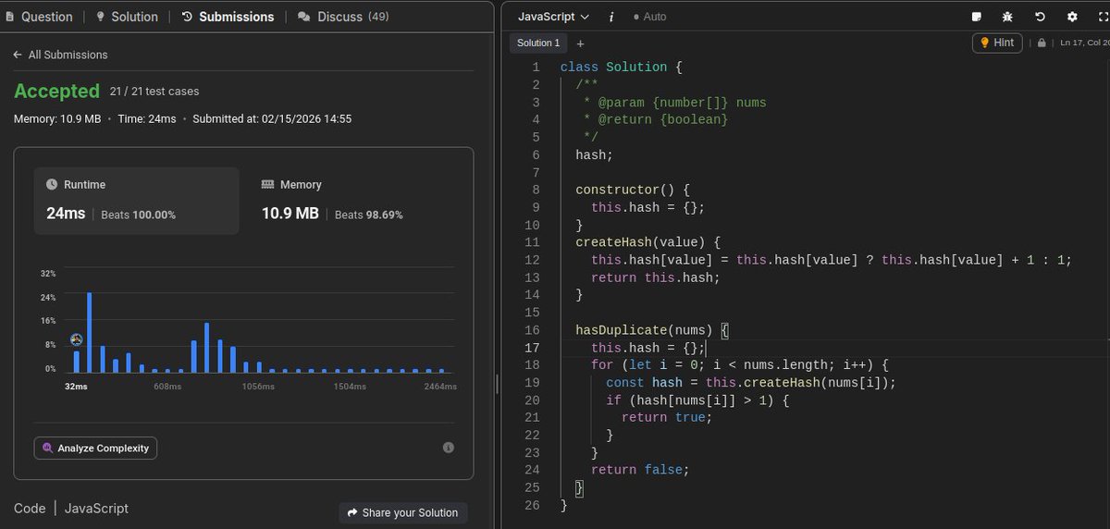
Task: Open the Question tab
Action: 40,17
